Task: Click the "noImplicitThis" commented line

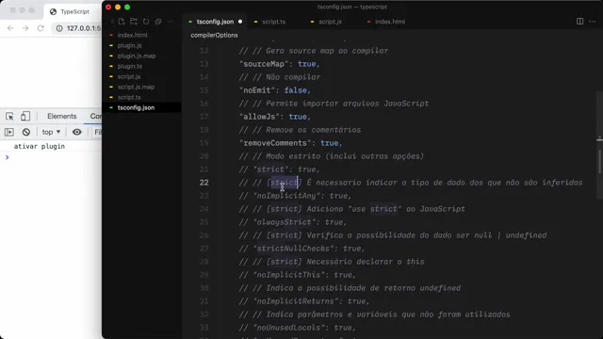Action: pos(298,275)
